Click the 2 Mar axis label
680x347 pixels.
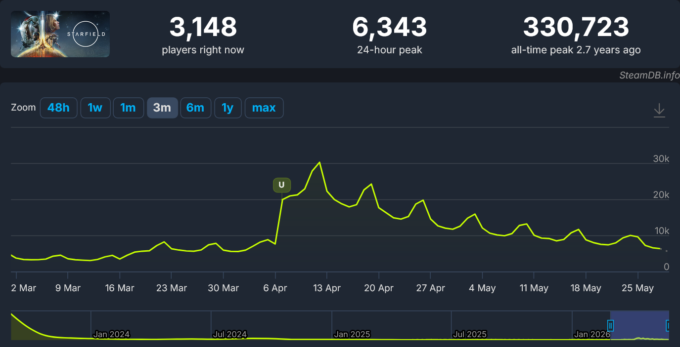pyautogui.click(x=23, y=288)
